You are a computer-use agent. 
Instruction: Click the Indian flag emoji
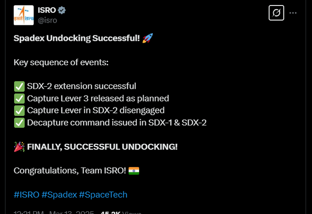coord(134,171)
